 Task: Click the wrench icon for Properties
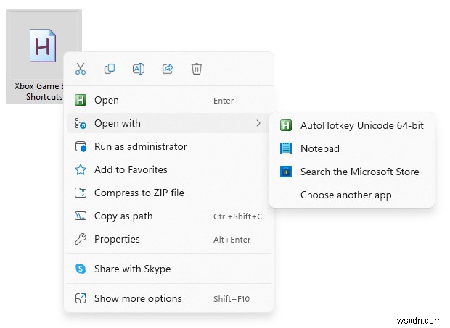(81, 239)
